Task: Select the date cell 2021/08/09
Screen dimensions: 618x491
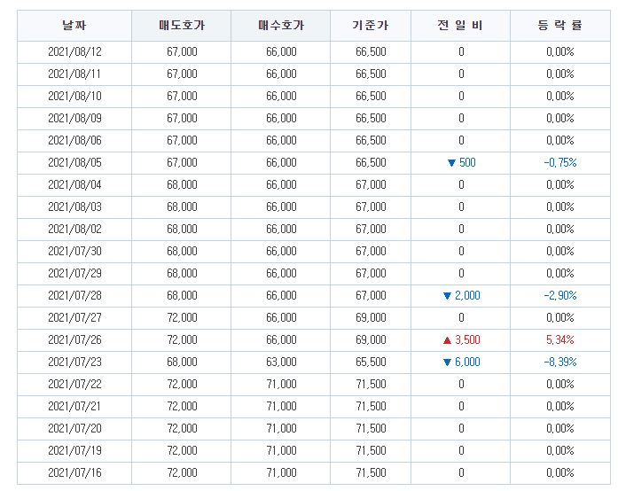Action: click(74, 118)
